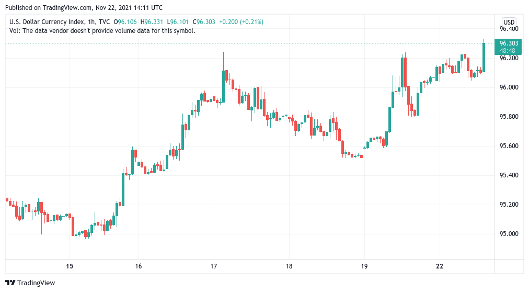
Task: Click the date label 18 on time axis
Action: (x=289, y=266)
